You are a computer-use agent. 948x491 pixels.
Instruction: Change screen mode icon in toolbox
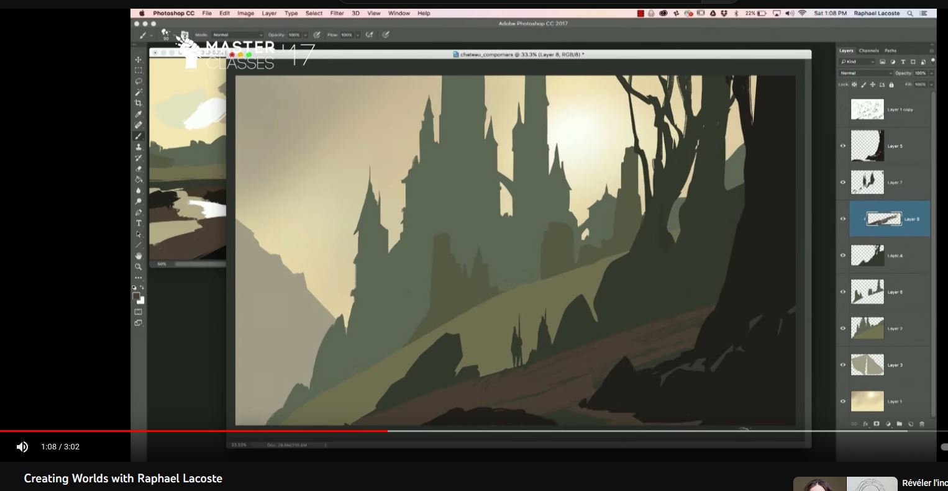138,323
